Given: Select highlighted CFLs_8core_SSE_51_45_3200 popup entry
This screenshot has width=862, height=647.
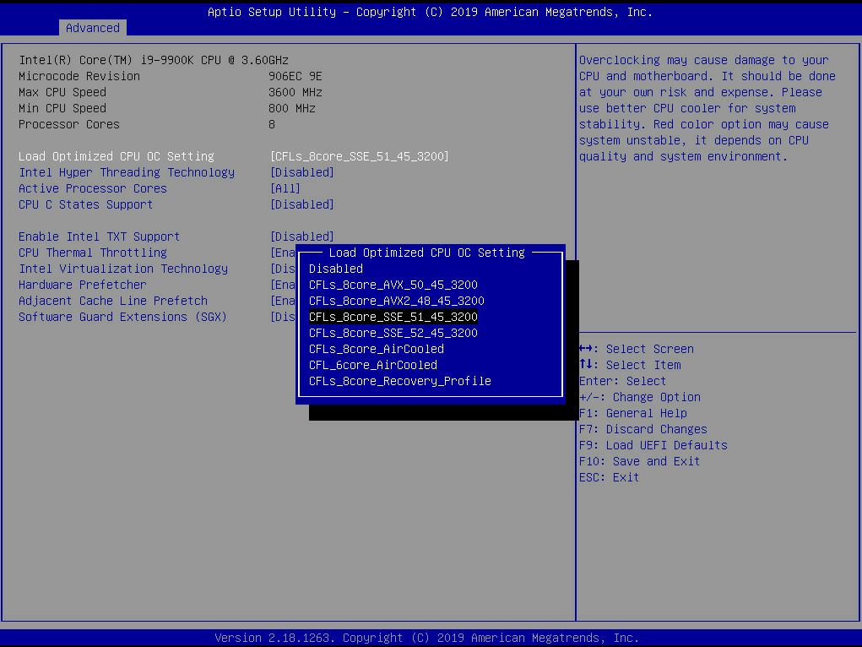Looking at the screenshot, I should pos(393,317).
